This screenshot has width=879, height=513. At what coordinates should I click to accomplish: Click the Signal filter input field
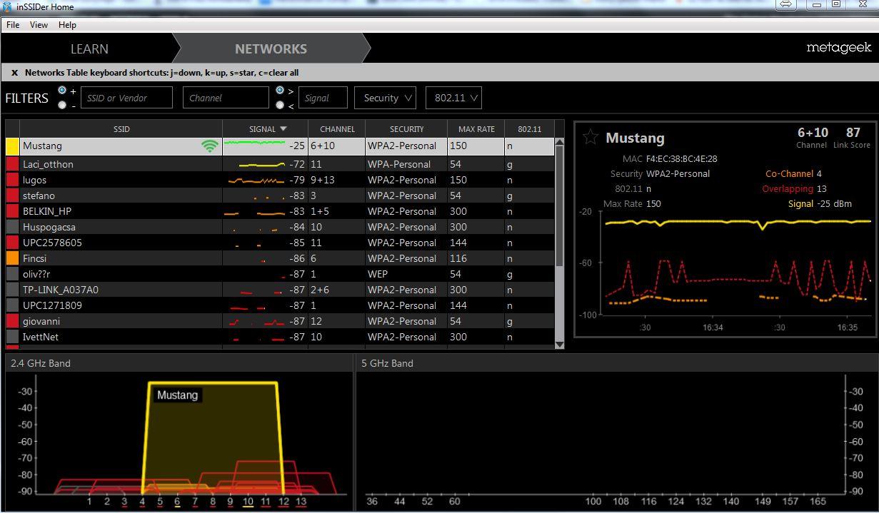click(x=323, y=98)
